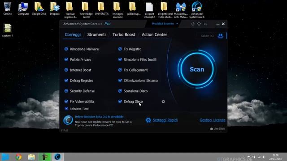
Task: Open the title bar options menu icon
Action: pyautogui.click(x=205, y=24)
